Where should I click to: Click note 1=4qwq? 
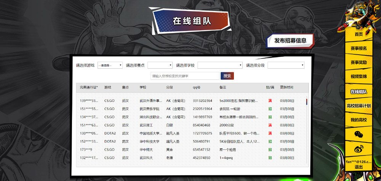coord(226,158)
